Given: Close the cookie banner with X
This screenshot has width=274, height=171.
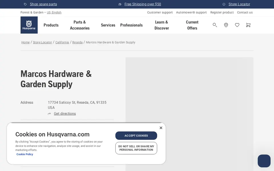Looking at the screenshot, I should [161, 128].
